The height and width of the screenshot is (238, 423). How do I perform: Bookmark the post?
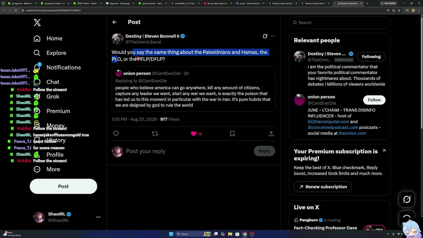[232, 134]
